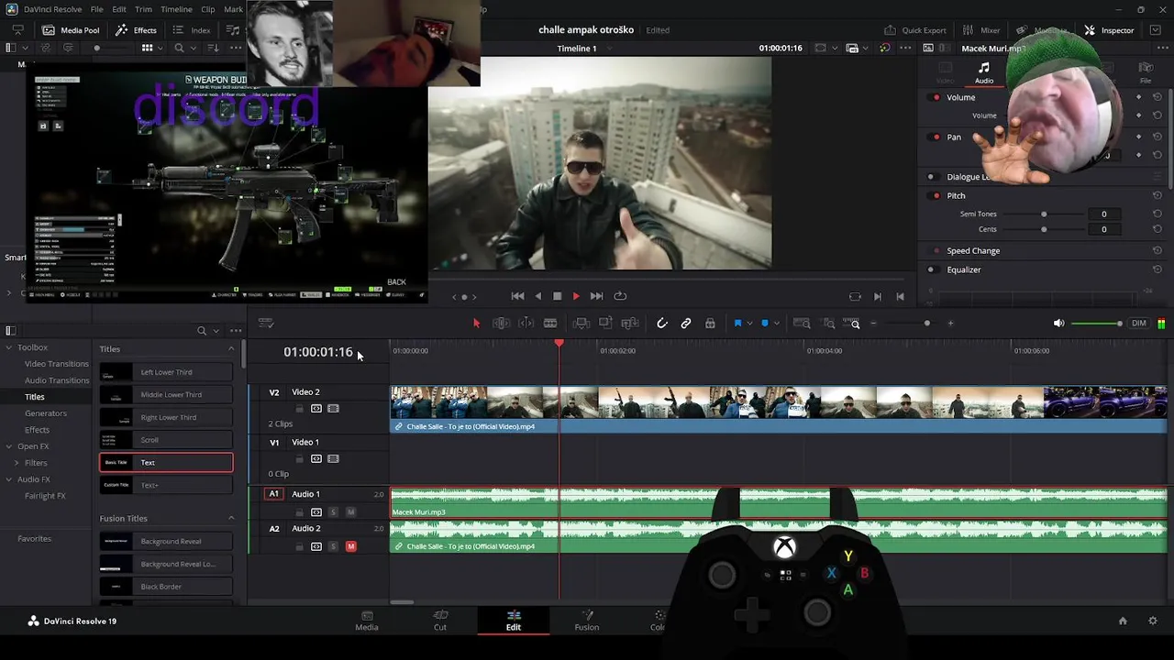This screenshot has height=660, width=1174.
Task: Toggle the Loop playback icon
Action: 620,296
